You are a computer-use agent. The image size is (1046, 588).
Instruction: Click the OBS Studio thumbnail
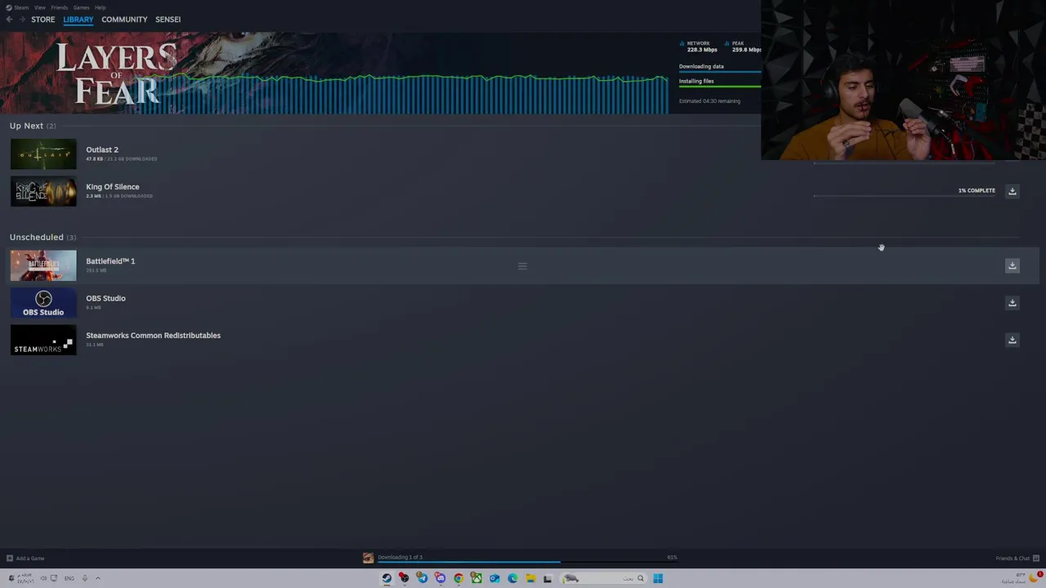click(43, 303)
